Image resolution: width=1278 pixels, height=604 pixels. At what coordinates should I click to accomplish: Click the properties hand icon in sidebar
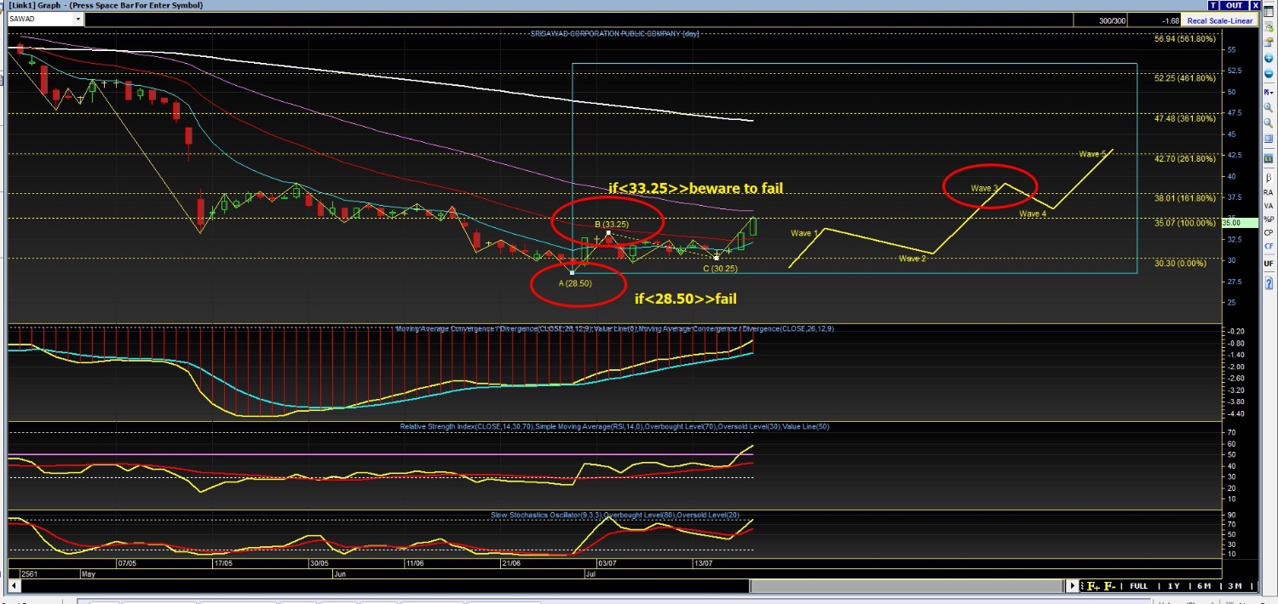click(x=1268, y=43)
